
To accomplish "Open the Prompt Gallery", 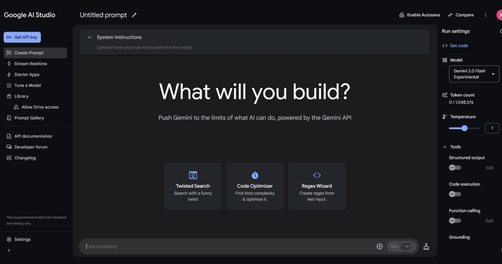I will click(x=29, y=118).
